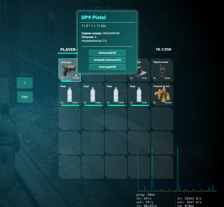Click the in: 69/s network stat
224x207 pixels.
[x=144, y=198]
